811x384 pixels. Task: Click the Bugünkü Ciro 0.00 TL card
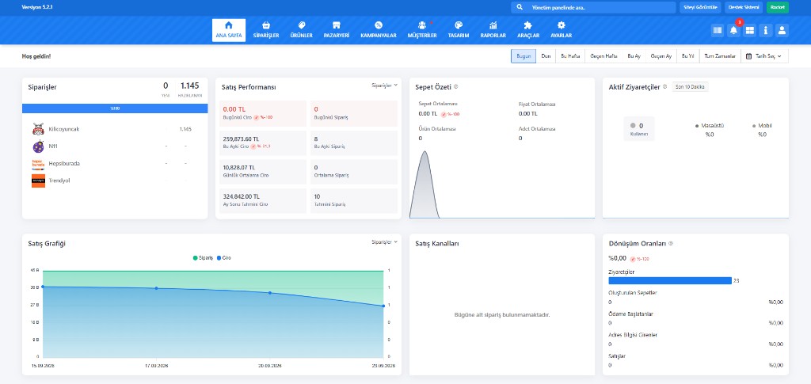(x=264, y=113)
